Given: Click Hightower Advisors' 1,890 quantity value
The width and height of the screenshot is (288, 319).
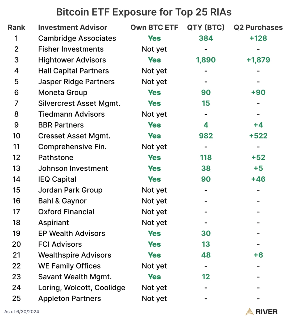Looking at the screenshot, I should [x=206, y=60].
